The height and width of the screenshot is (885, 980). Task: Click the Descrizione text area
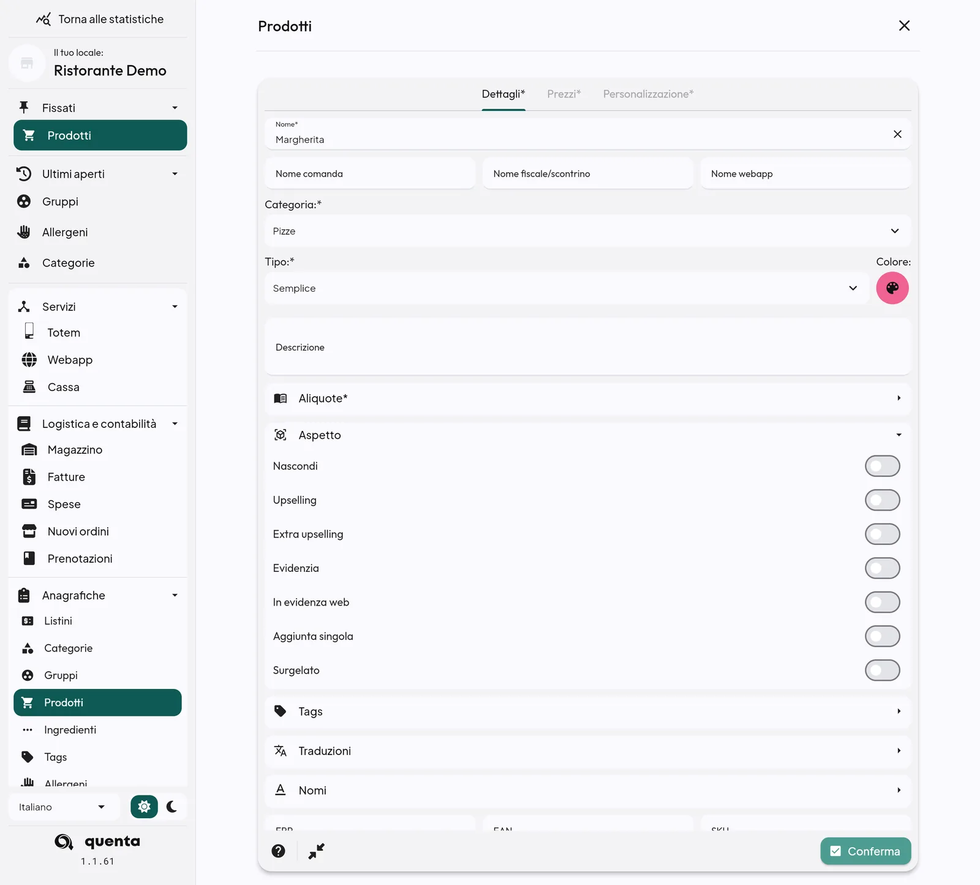coord(587,347)
